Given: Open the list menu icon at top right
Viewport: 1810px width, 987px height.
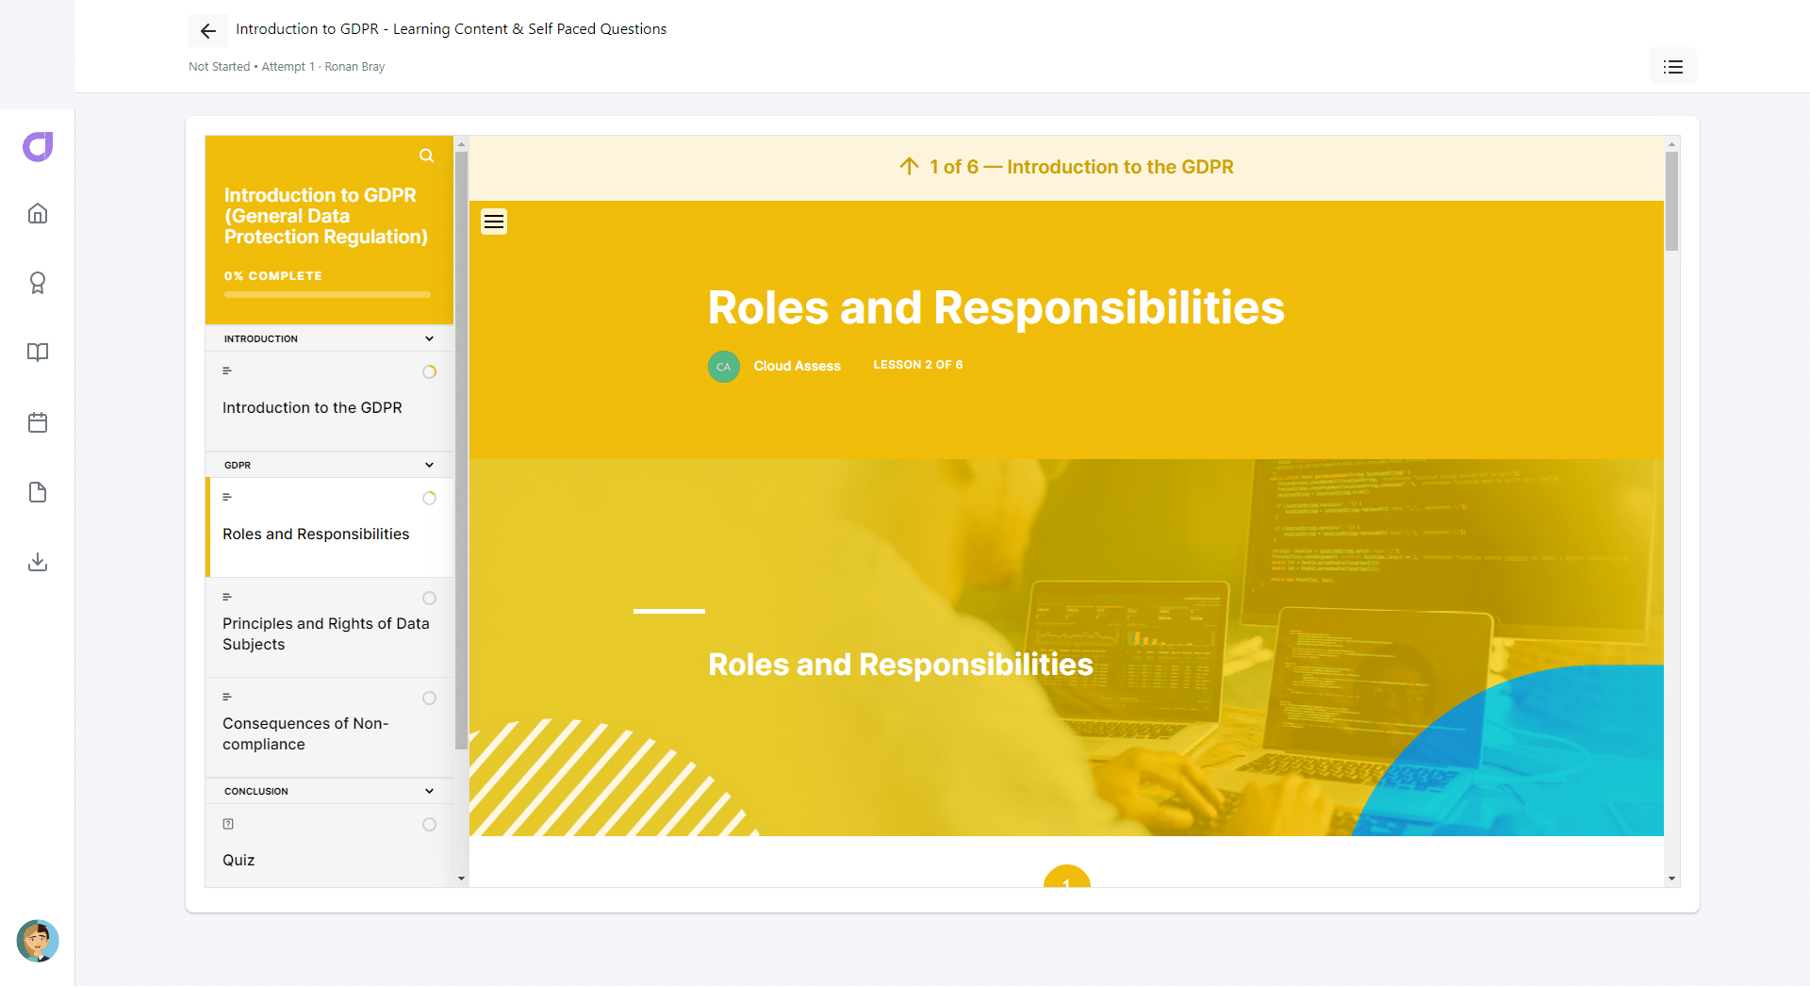Looking at the screenshot, I should tap(1673, 67).
